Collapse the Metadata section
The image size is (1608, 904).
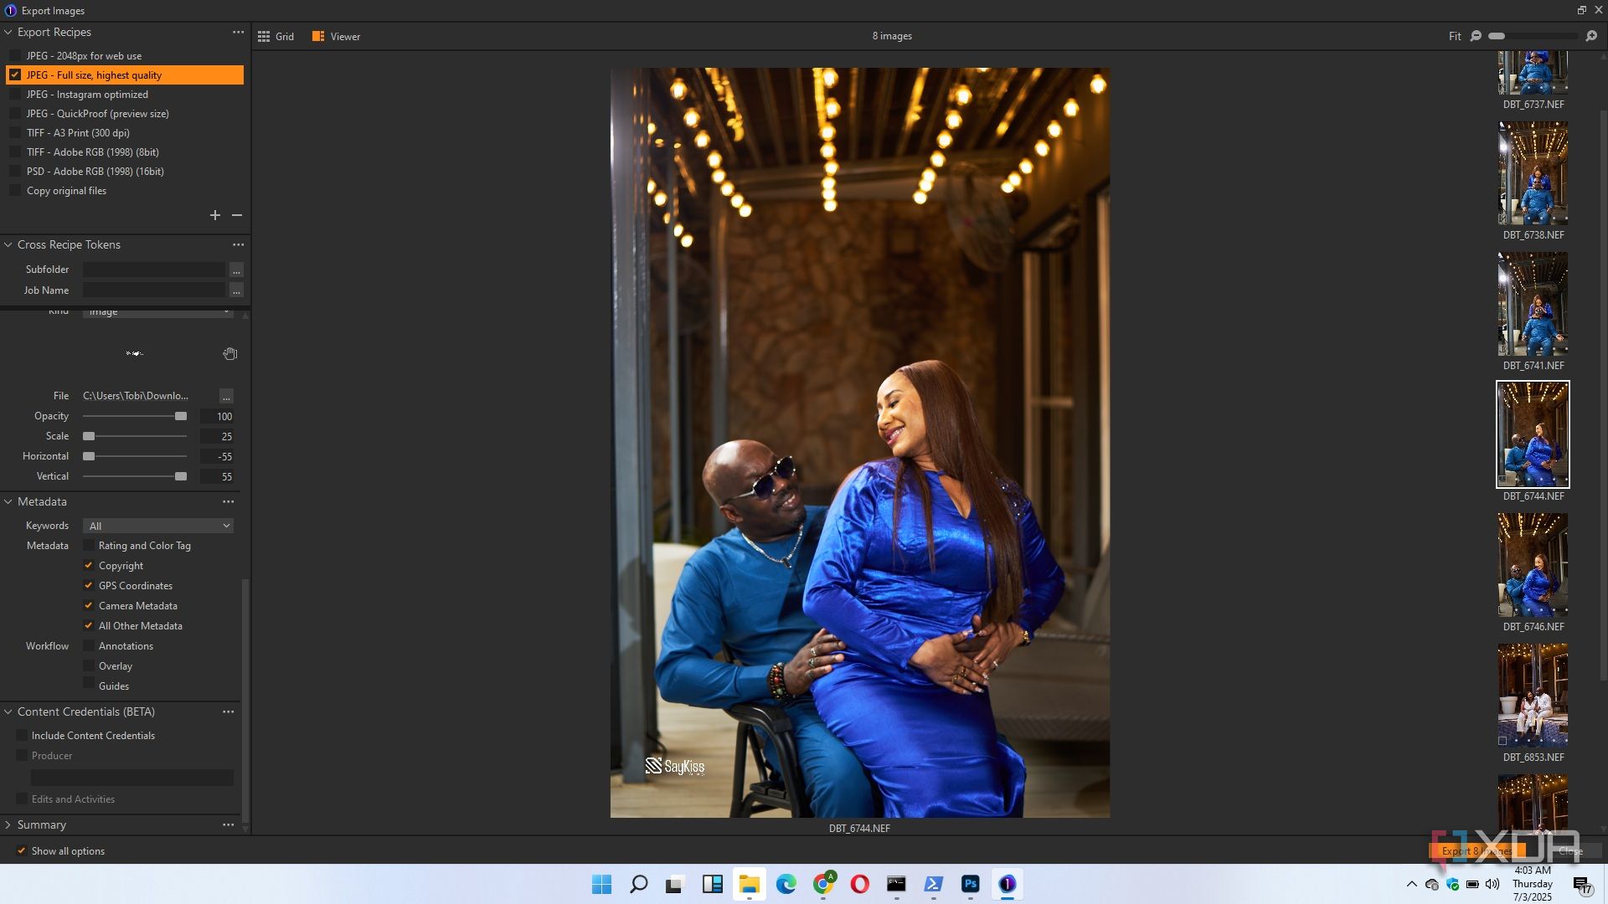[8, 501]
